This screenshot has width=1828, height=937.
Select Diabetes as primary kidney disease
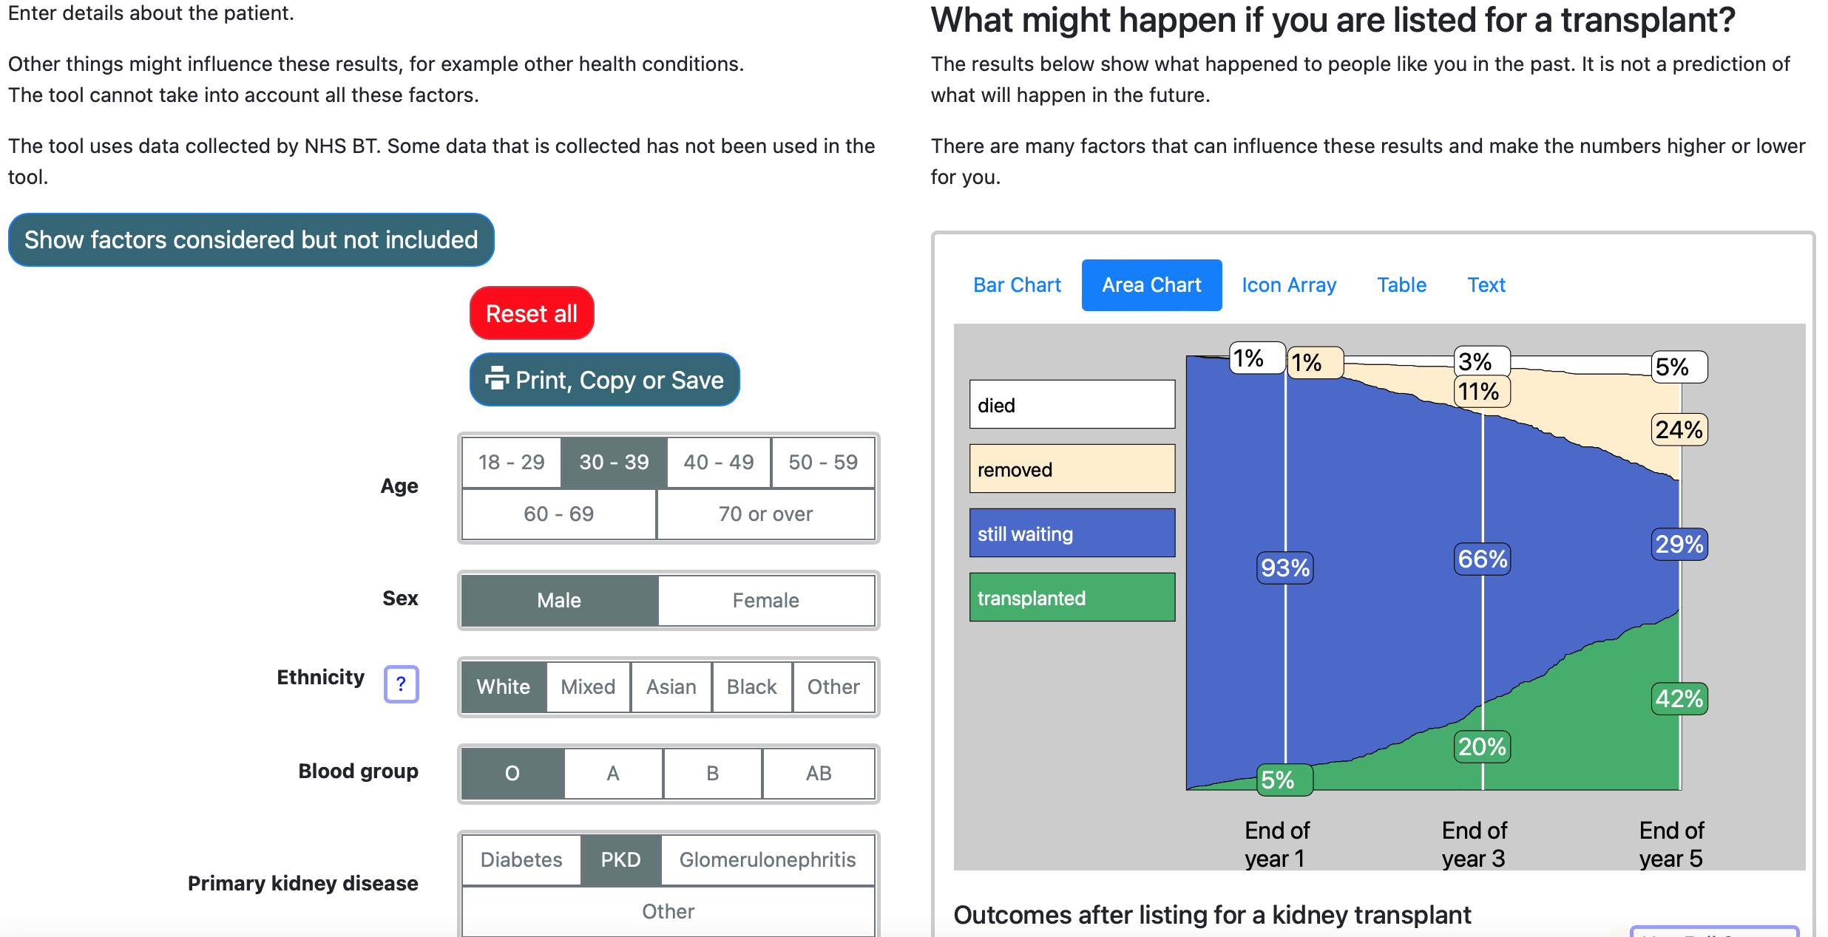(x=521, y=860)
